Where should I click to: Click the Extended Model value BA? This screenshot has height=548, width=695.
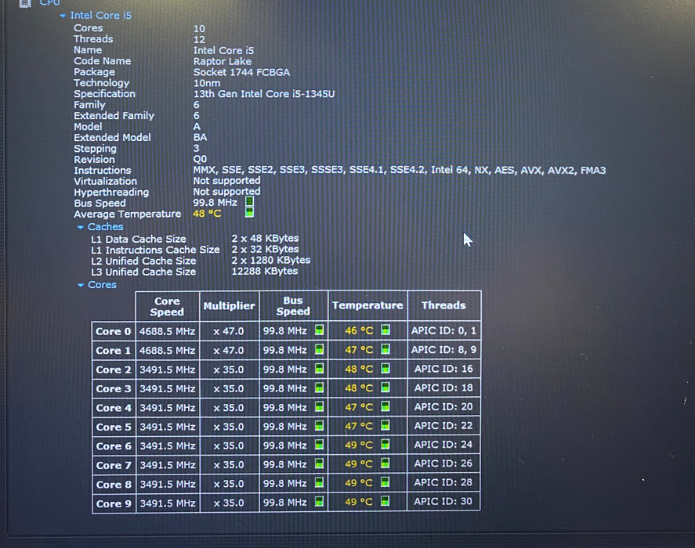pyautogui.click(x=200, y=137)
